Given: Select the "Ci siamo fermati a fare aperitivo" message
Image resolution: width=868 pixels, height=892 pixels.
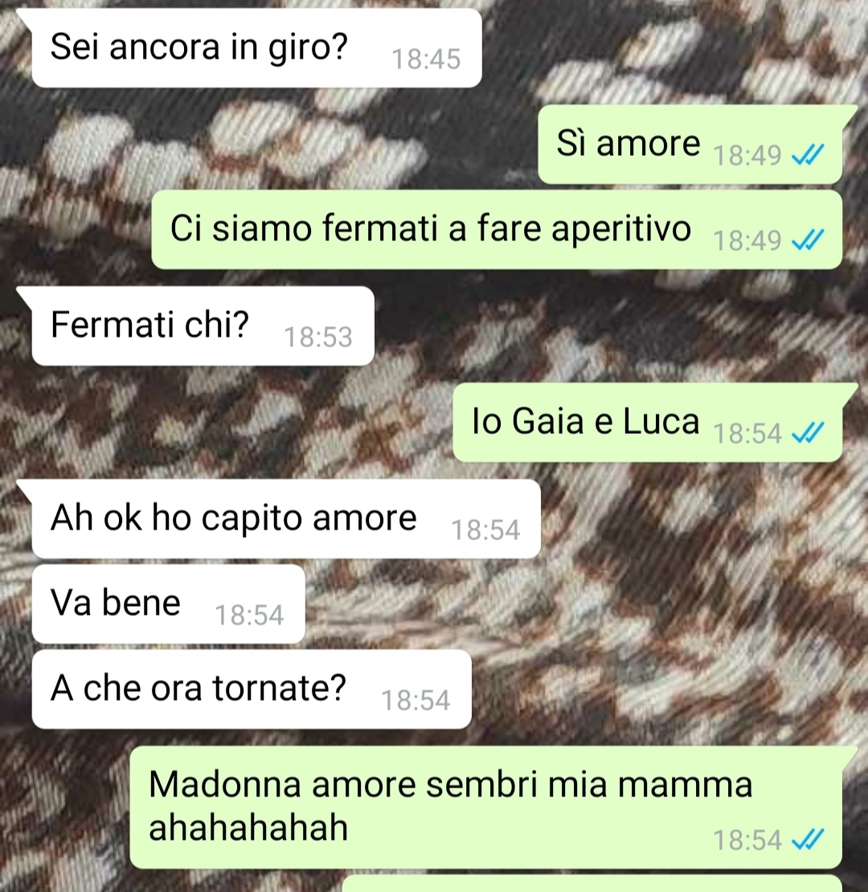Looking at the screenshot, I should point(497,229).
